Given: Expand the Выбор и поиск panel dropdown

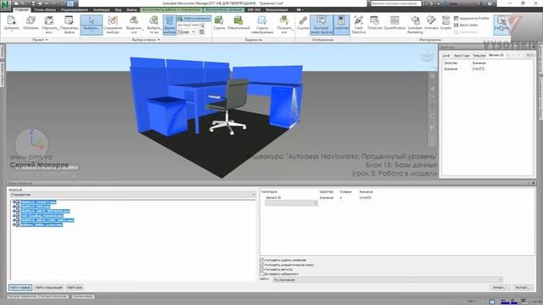Looking at the screenshot, I should coord(159,40).
